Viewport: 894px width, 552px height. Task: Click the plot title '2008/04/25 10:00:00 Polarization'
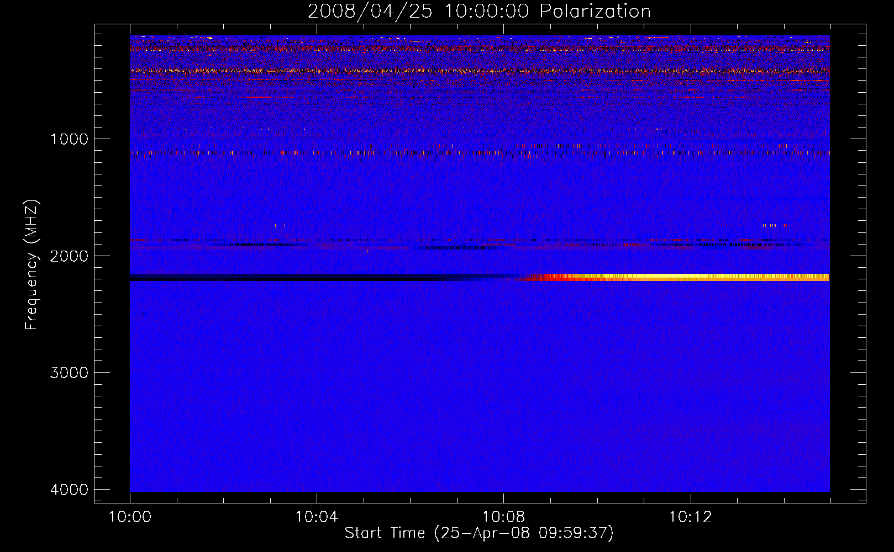pos(479,12)
